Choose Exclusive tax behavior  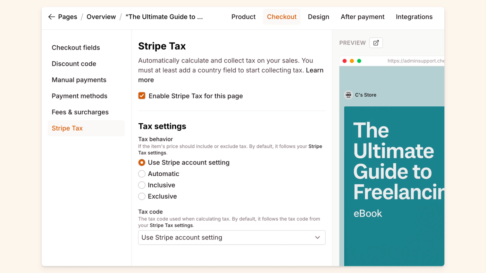click(142, 196)
